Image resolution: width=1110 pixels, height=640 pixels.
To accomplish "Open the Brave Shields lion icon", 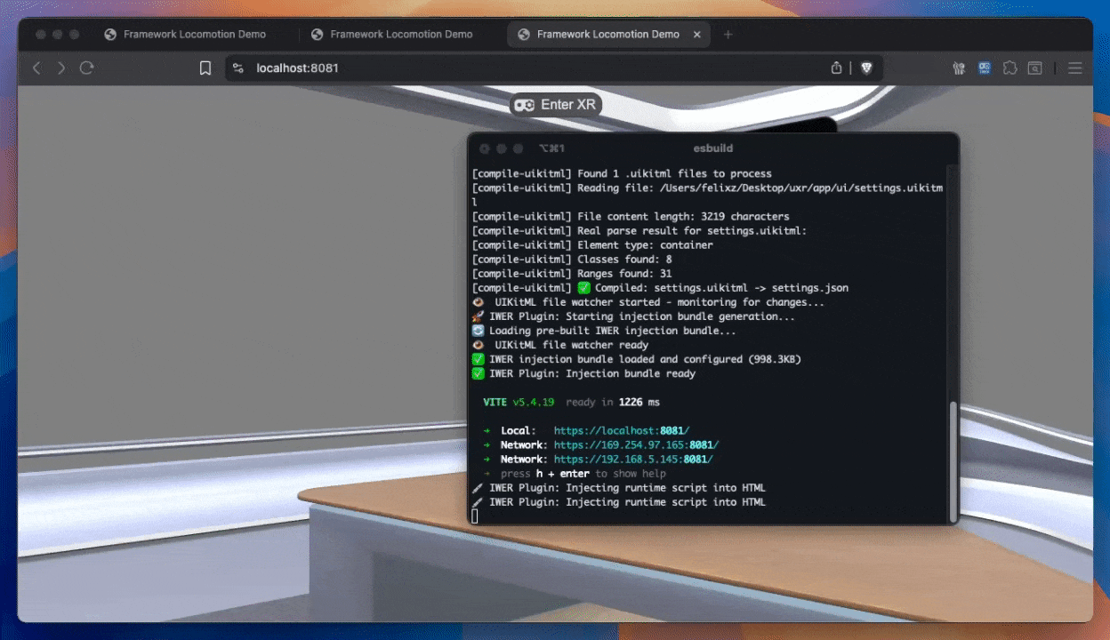I will [866, 68].
